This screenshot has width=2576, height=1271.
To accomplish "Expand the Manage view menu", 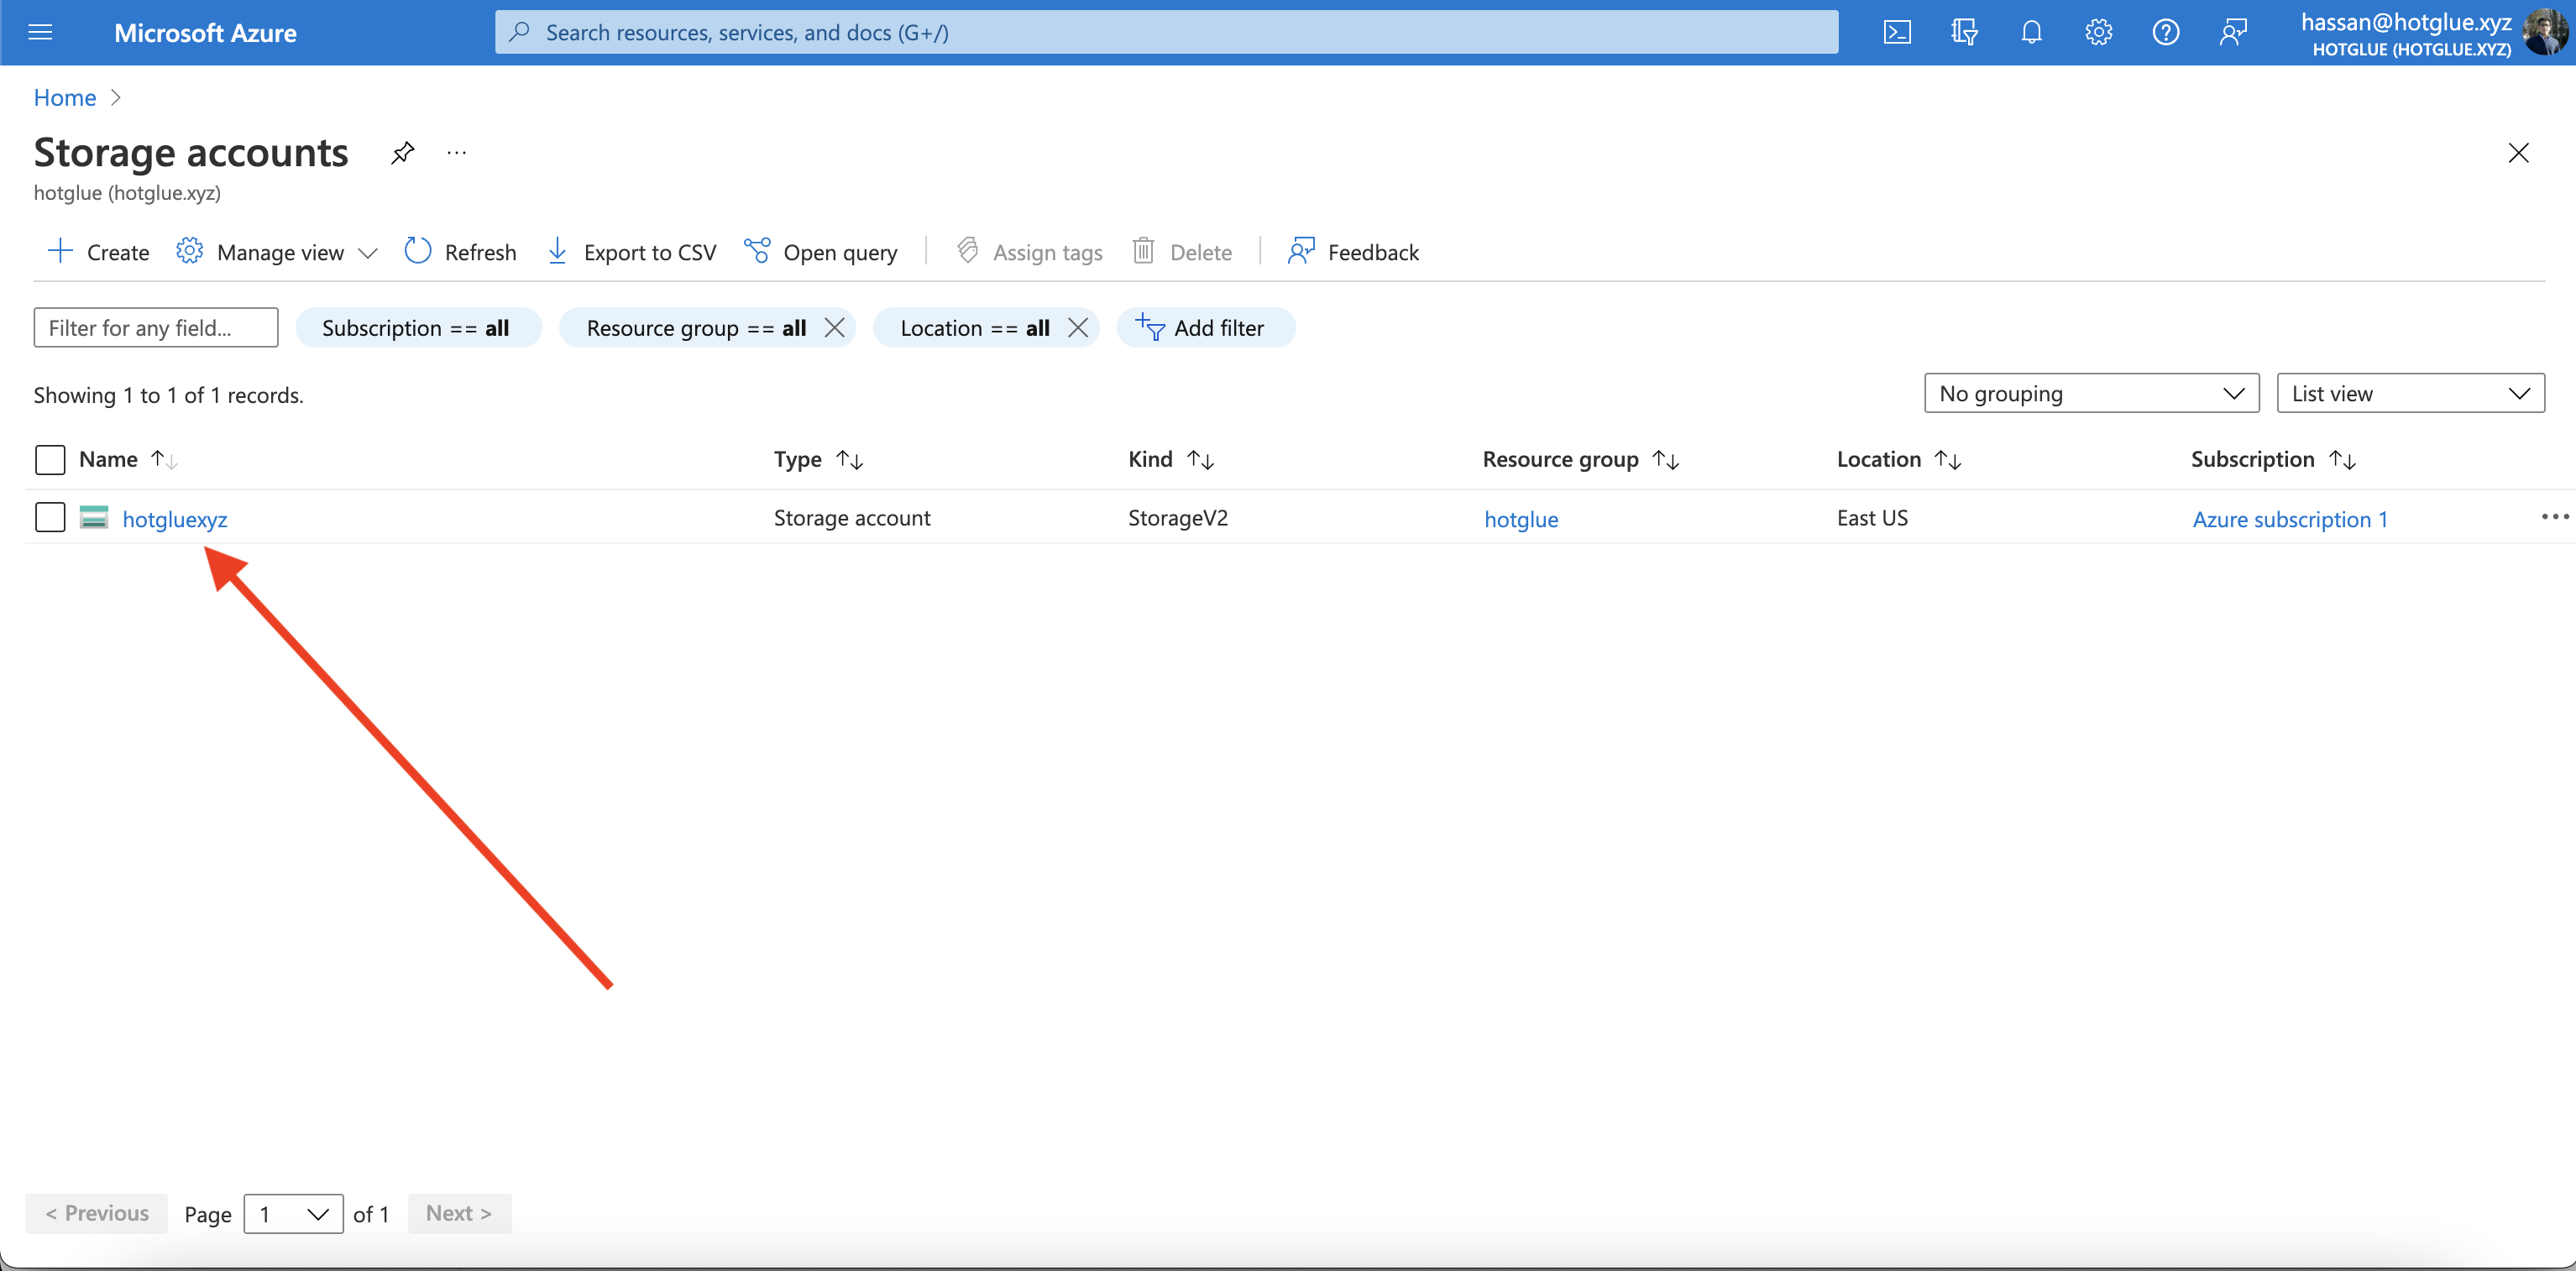I will pos(278,252).
